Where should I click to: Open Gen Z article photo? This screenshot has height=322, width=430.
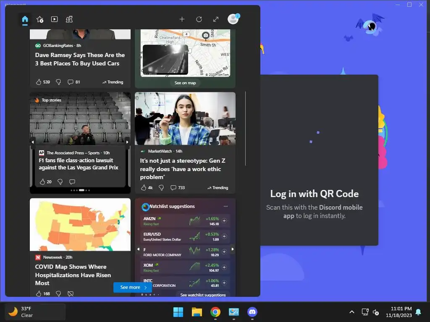(185, 119)
